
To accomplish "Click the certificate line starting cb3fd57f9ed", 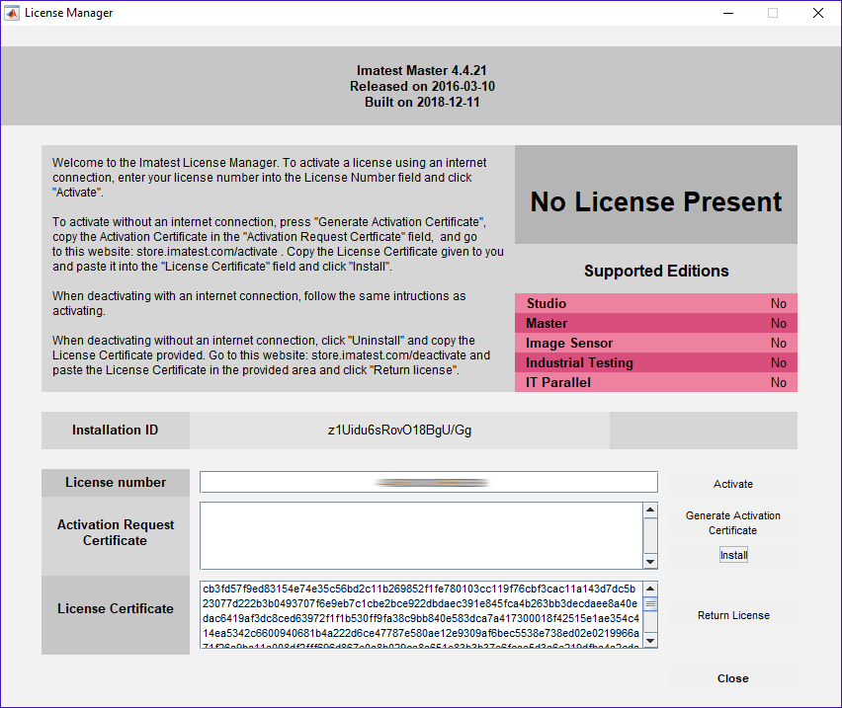I will pos(419,589).
